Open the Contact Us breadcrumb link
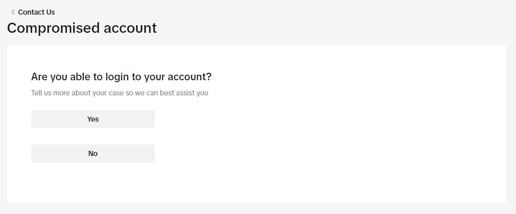The image size is (516, 214). pos(36,12)
